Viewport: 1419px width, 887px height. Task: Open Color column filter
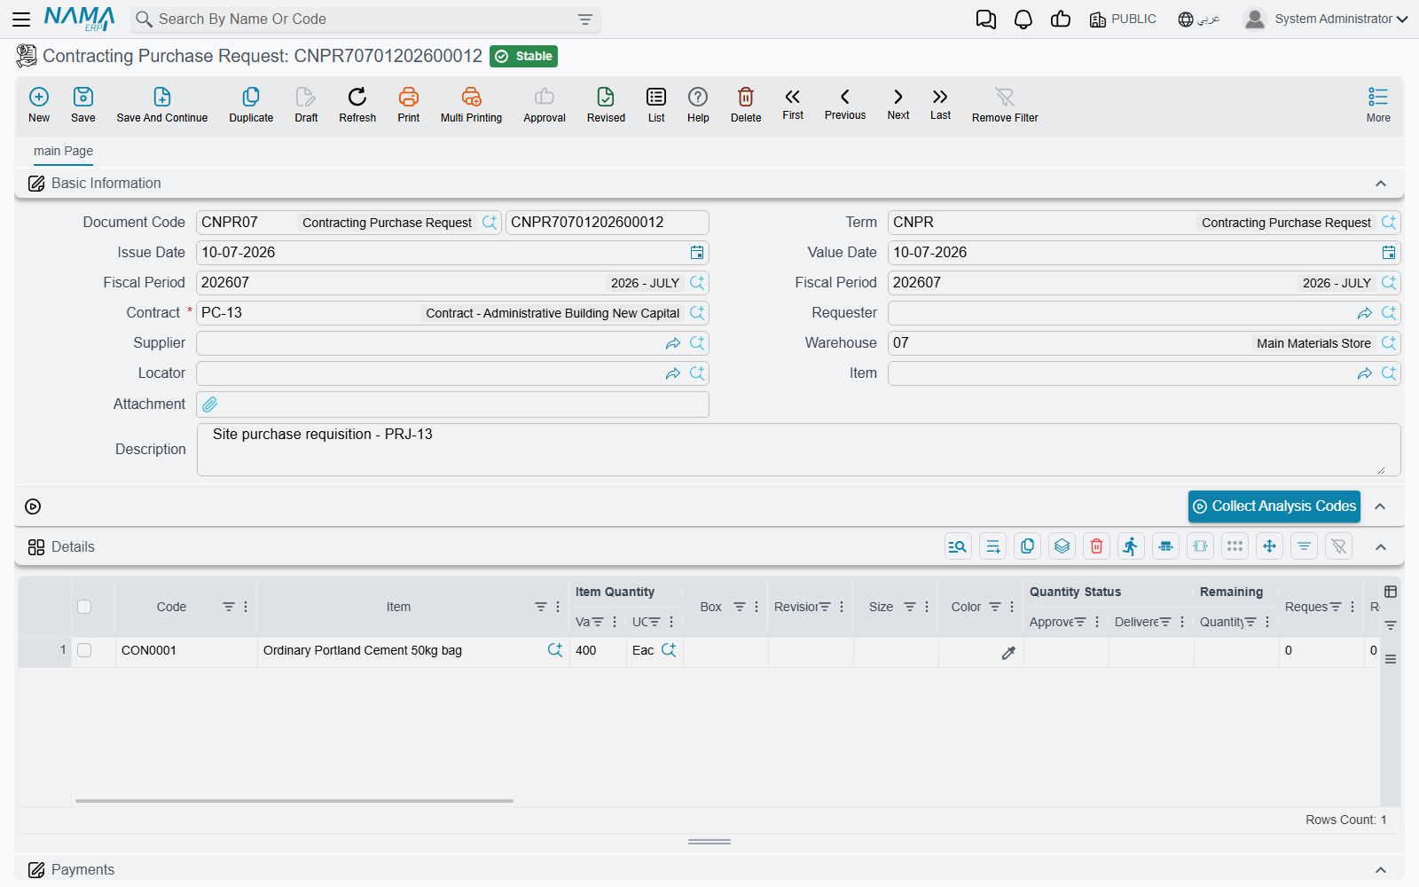tap(995, 607)
